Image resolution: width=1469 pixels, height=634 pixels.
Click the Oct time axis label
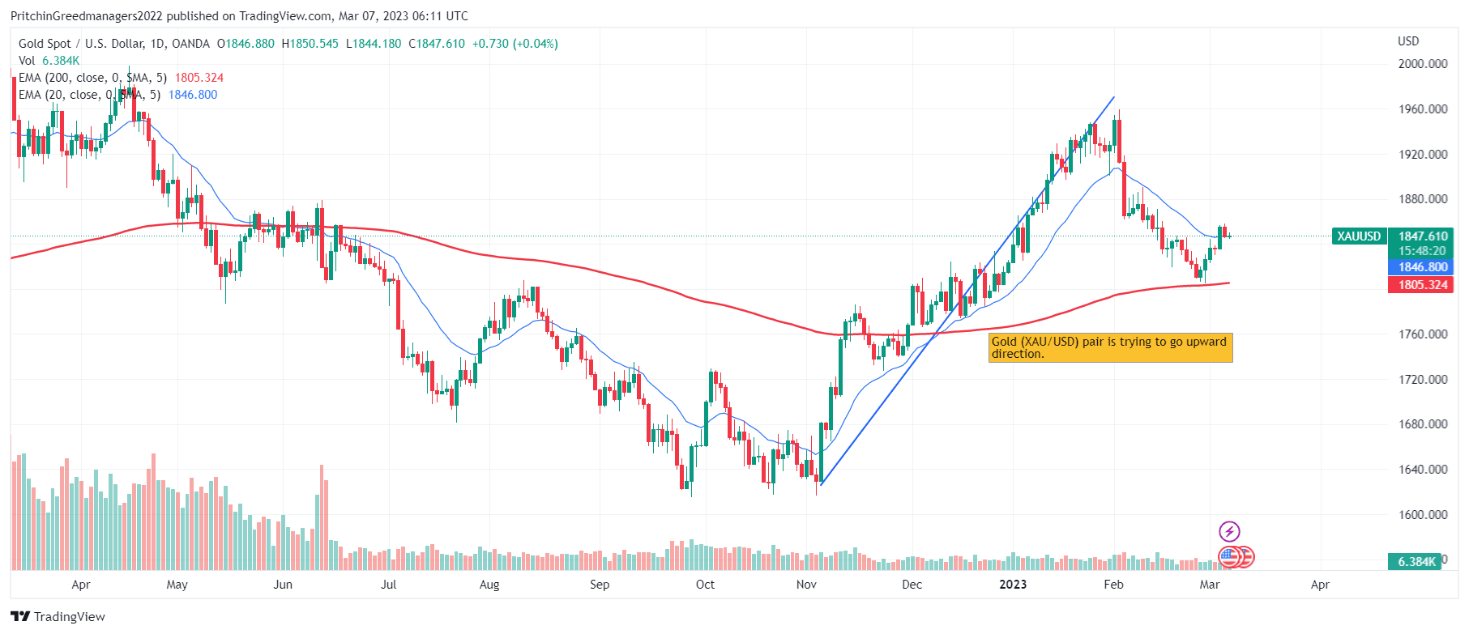coord(705,585)
